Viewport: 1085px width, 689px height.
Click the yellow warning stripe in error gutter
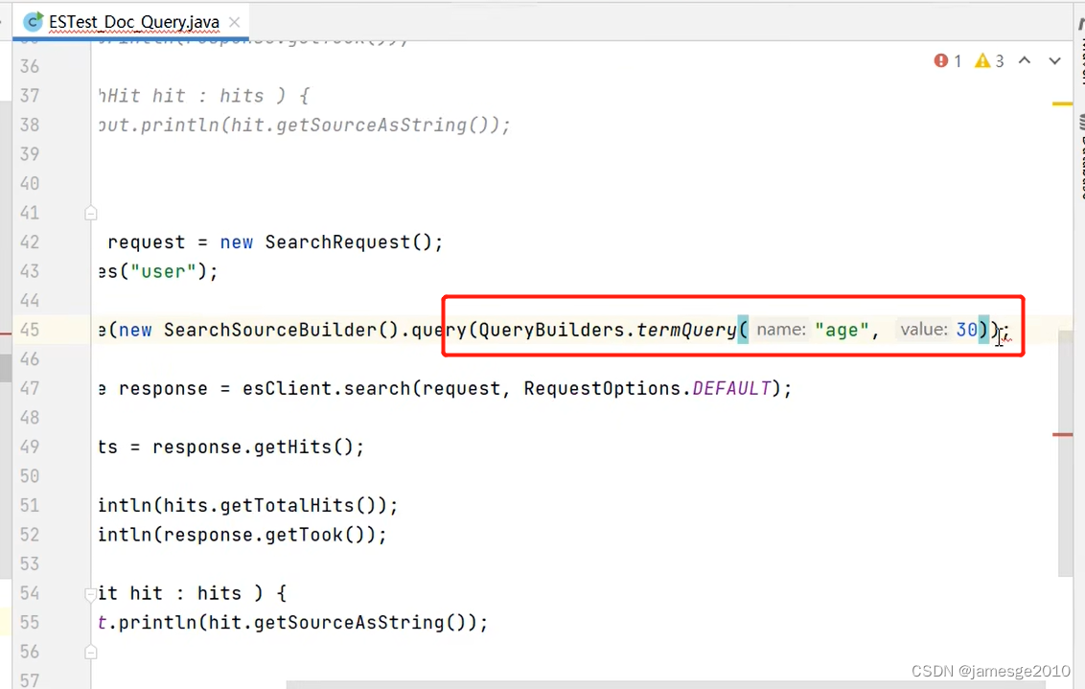pyautogui.click(x=1062, y=103)
